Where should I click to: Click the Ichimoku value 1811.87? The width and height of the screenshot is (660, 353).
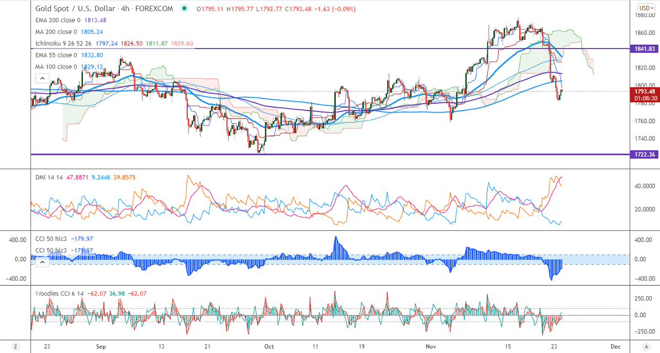[157, 44]
